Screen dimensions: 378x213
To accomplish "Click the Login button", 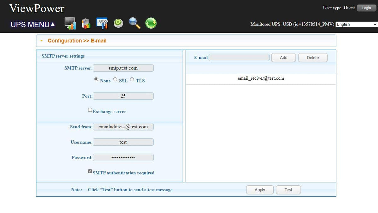I will point(366,8).
